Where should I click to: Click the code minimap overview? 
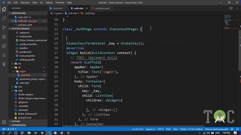230,22
